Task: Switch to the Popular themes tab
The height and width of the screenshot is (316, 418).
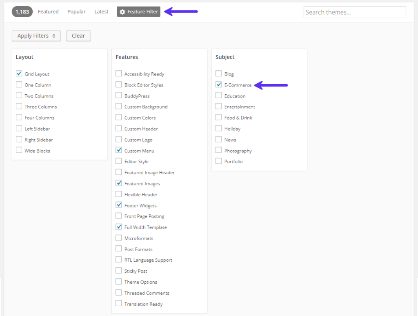Action: [x=76, y=12]
